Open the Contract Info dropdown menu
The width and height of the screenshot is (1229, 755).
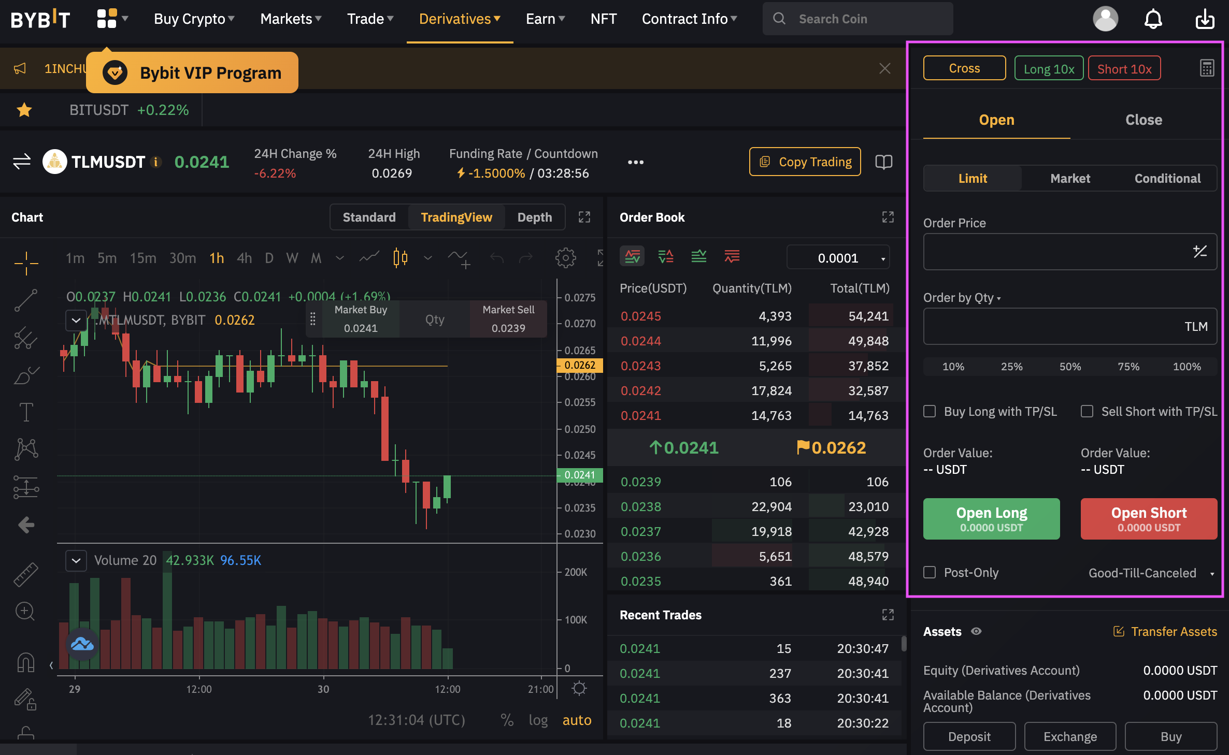(689, 19)
